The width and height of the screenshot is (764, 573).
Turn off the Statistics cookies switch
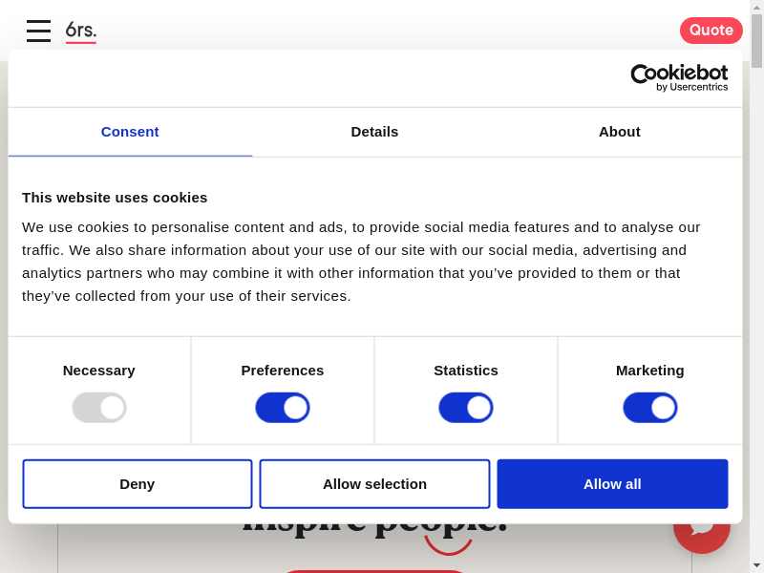pyautogui.click(x=466, y=408)
